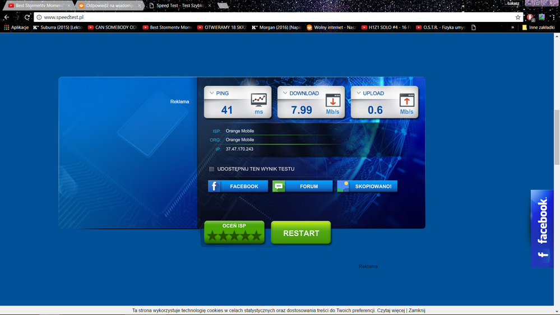Screen dimensions: 560x315
Task: Select the ping value 41
Action: click(227, 110)
